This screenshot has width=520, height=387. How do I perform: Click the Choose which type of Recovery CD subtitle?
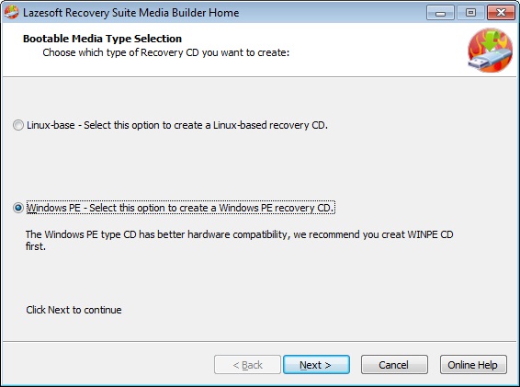point(165,52)
